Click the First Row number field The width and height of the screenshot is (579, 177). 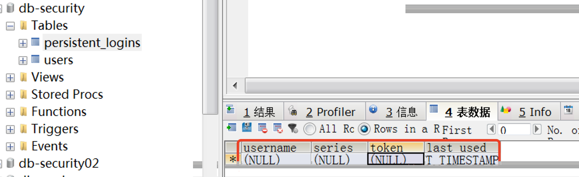[x=514, y=130]
